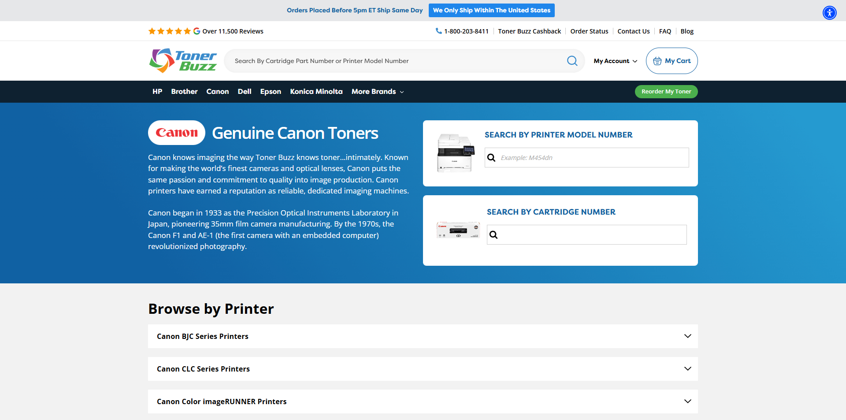
Task: Open the accessibility widget icon
Action: point(829,13)
